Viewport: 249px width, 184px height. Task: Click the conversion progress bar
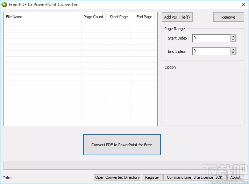click(x=124, y=165)
